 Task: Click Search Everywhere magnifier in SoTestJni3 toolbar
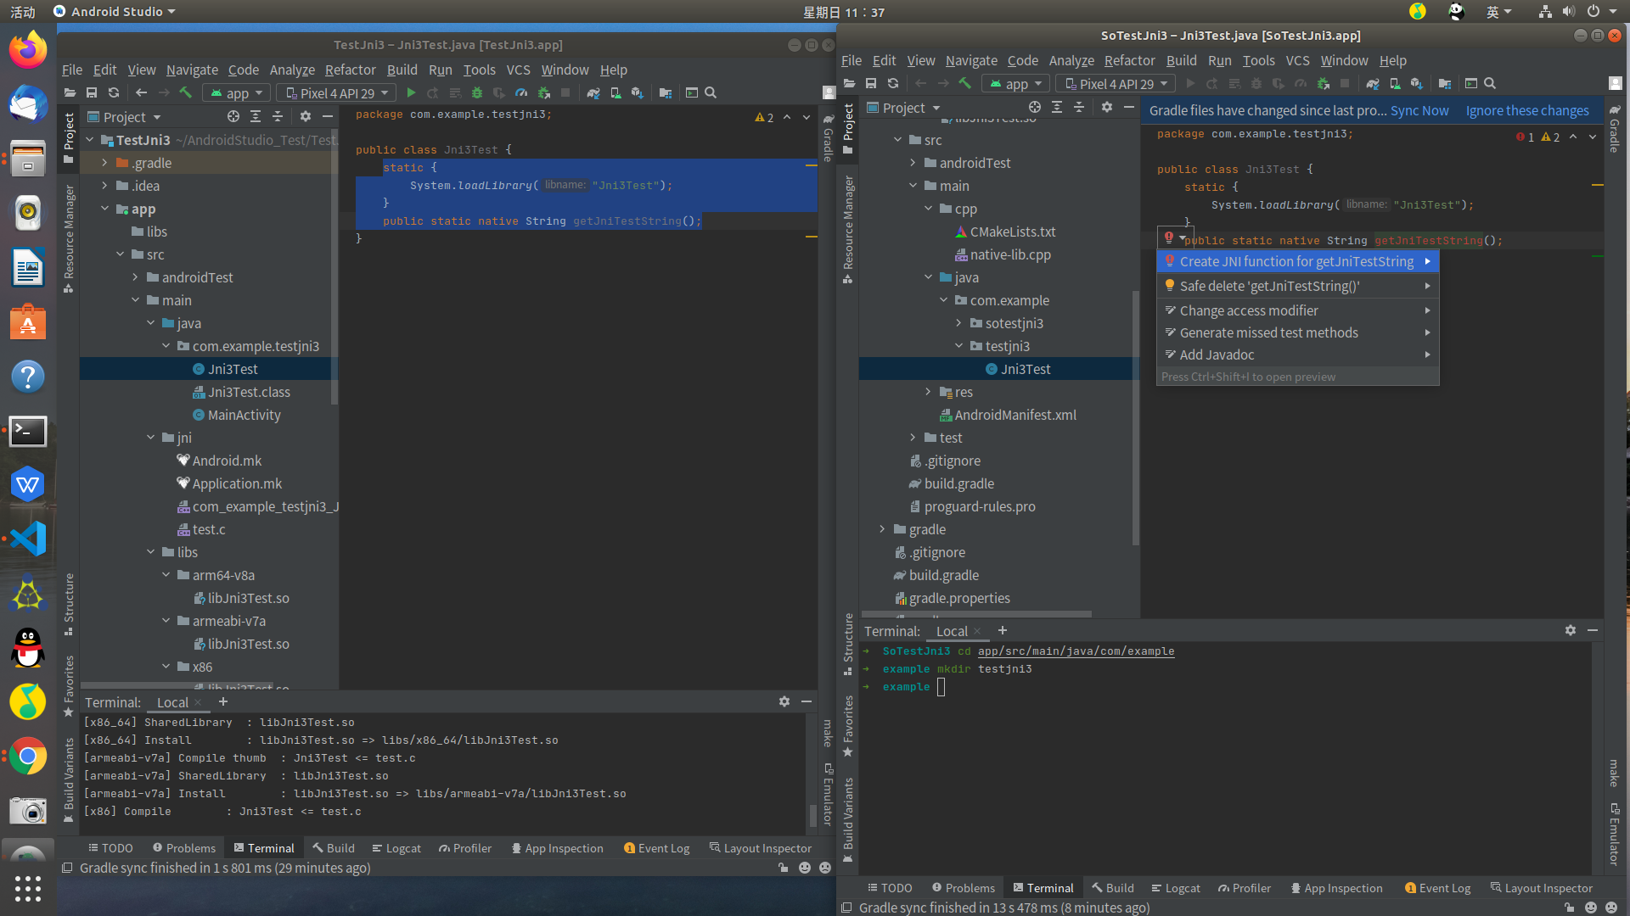click(x=1490, y=84)
